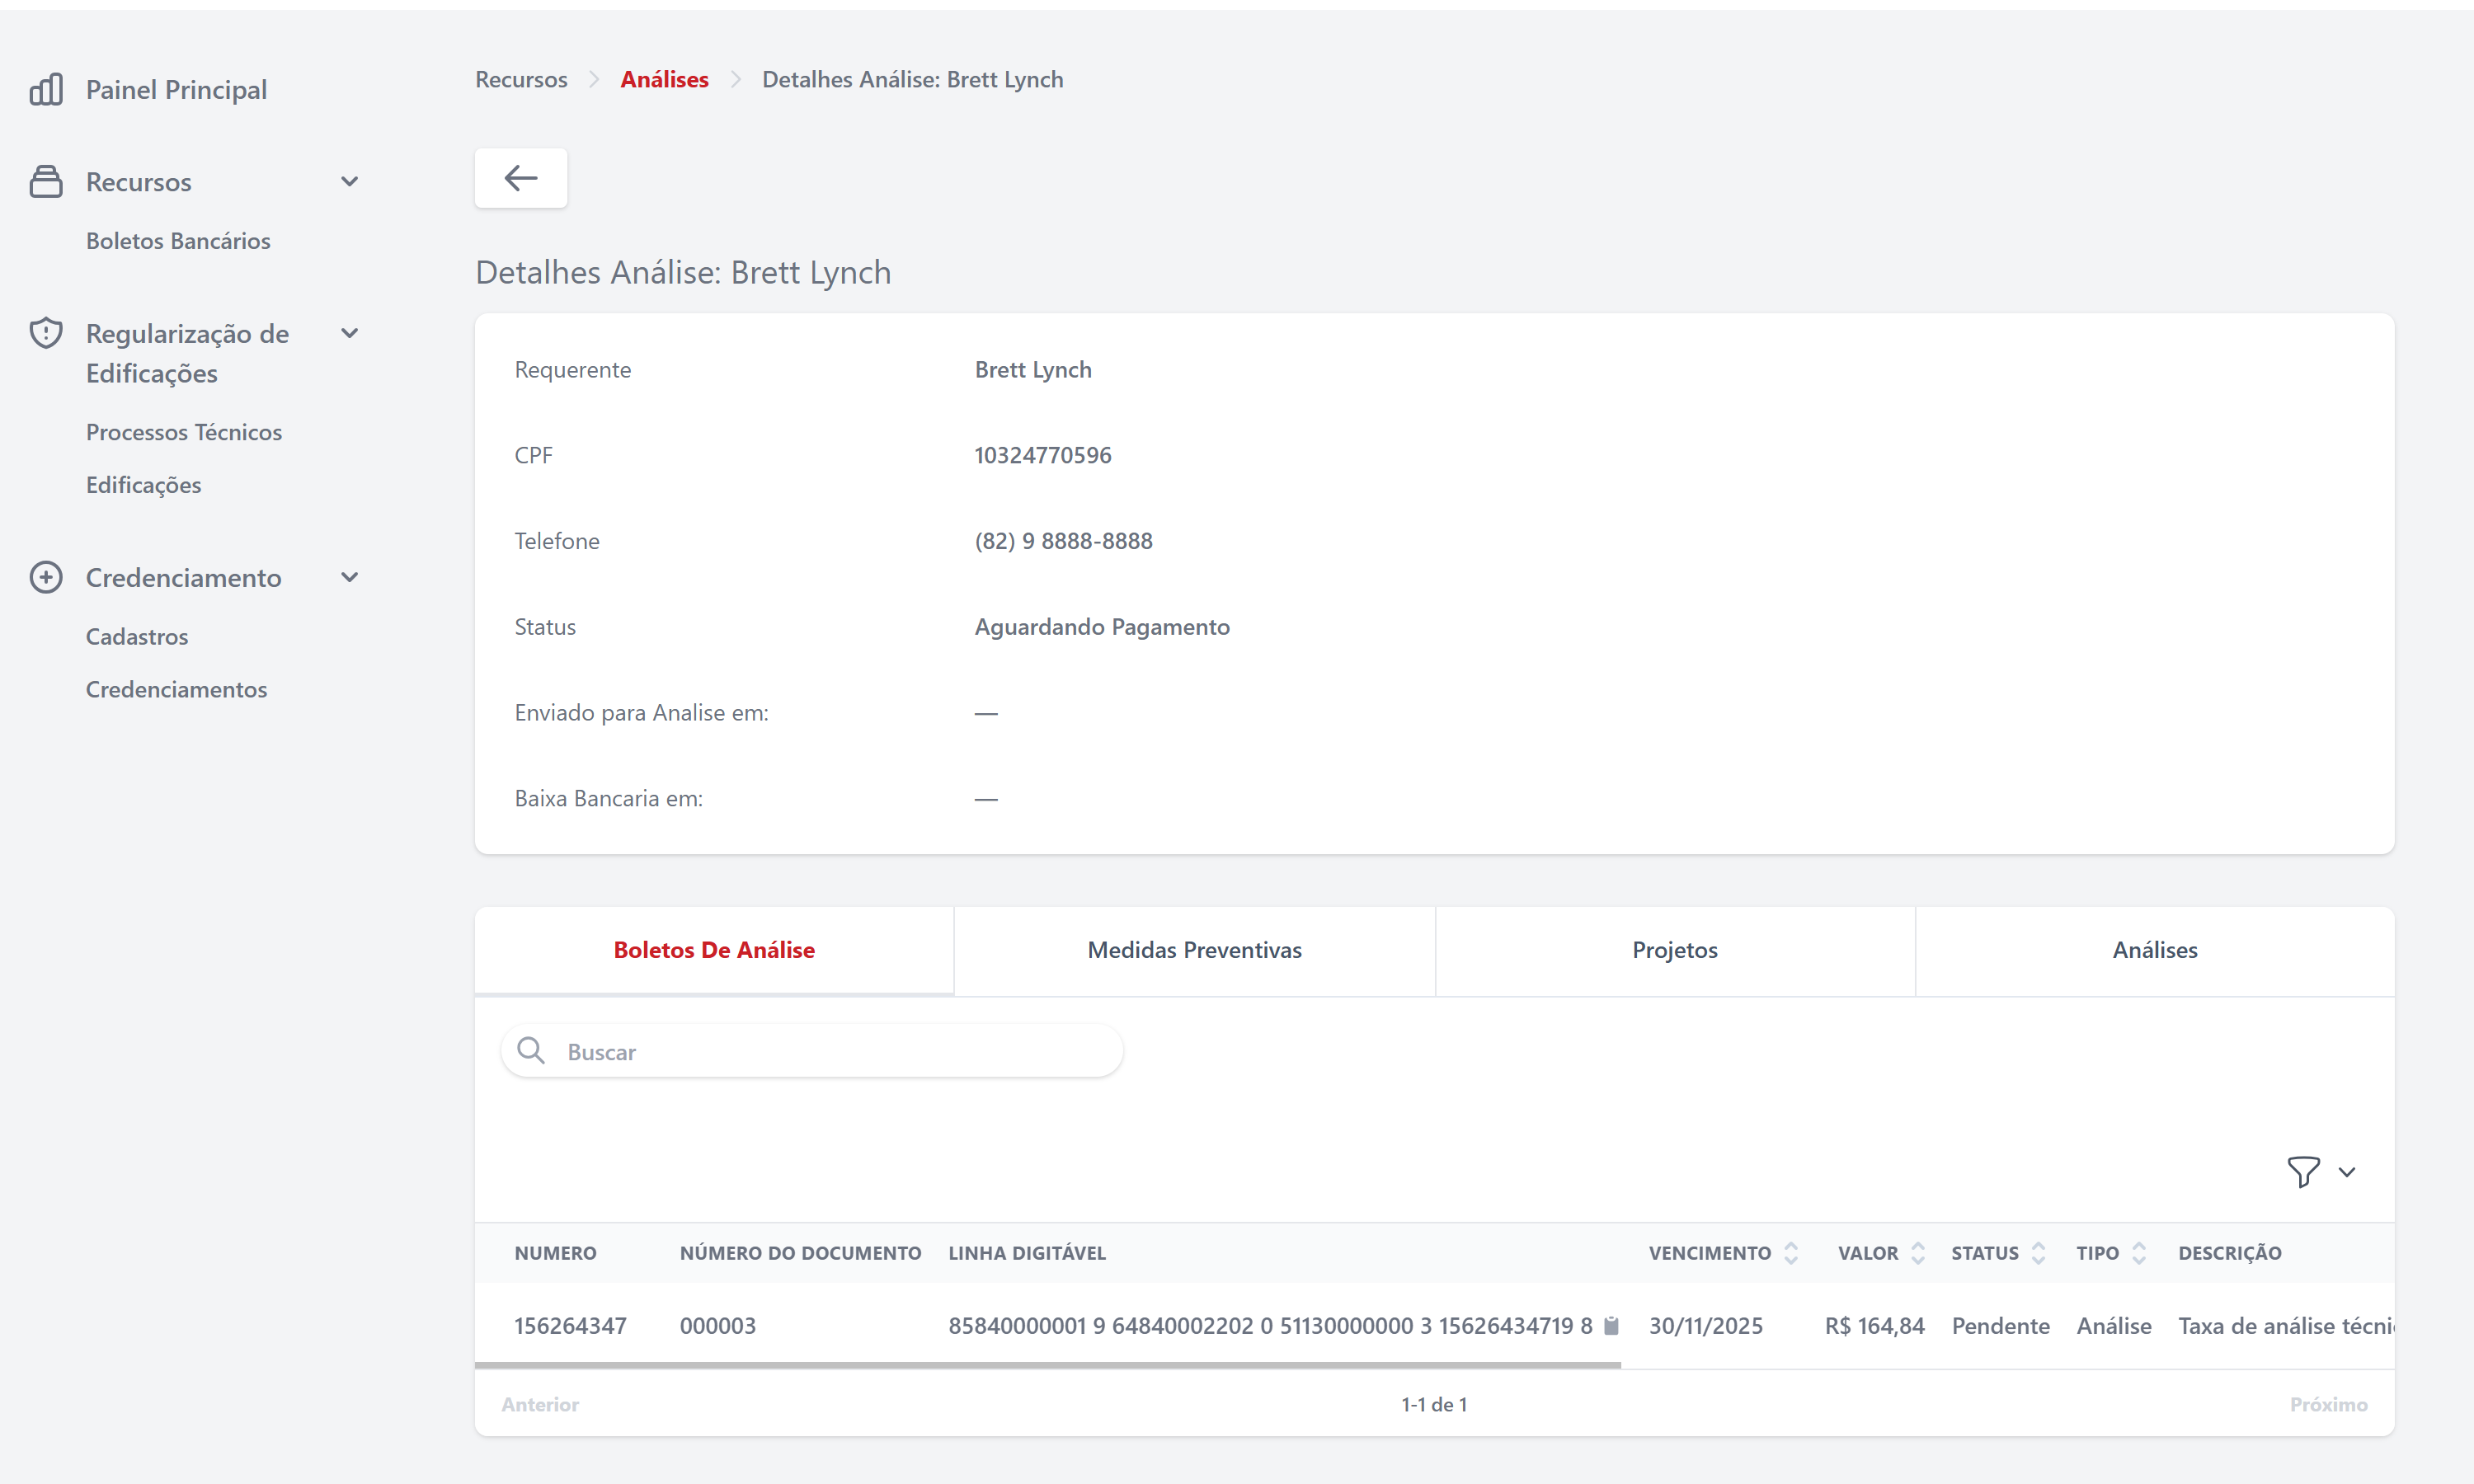Switch to the Projetos tab
Image resolution: width=2474 pixels, height=1484 pixels.
pyautogui.click(x=1674, y=950)
